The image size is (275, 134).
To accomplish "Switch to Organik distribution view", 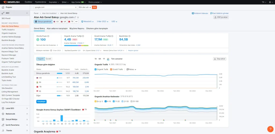I will coord(41,59).
